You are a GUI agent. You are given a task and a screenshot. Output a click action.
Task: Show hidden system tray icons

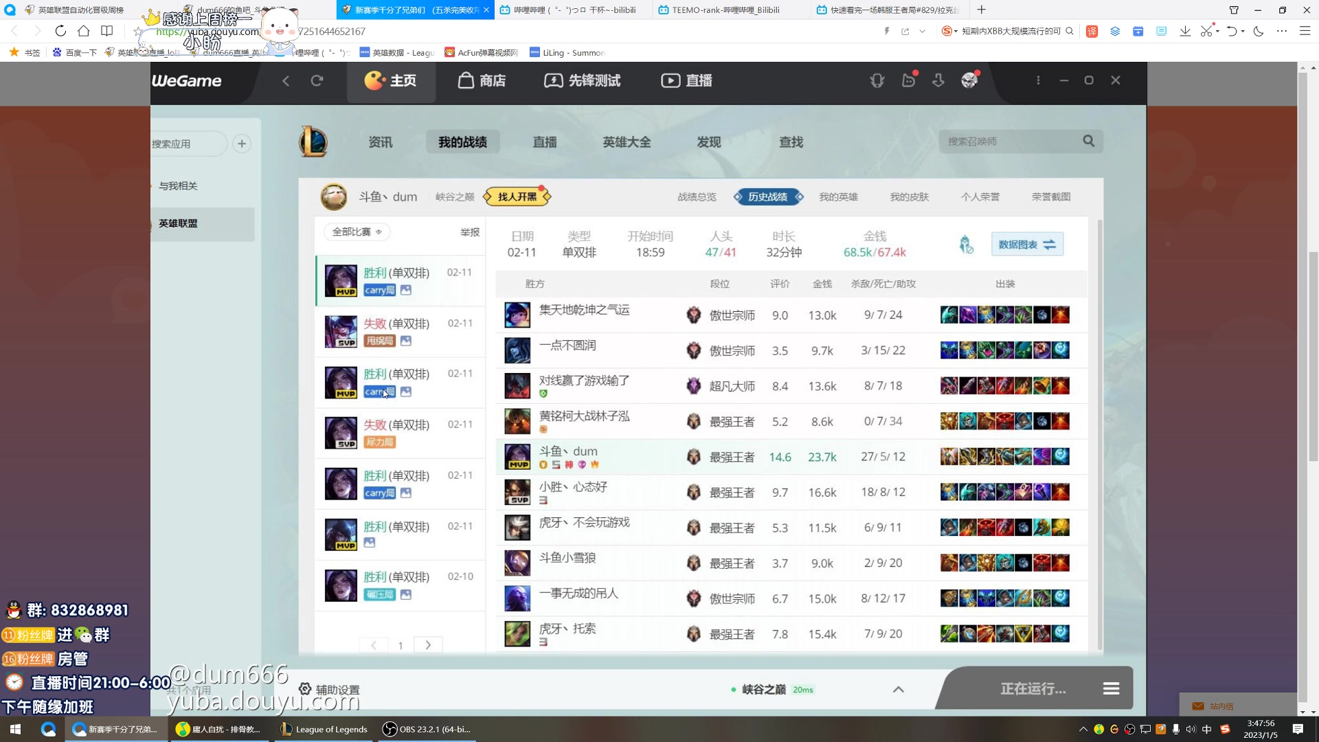click(1083, 729)
